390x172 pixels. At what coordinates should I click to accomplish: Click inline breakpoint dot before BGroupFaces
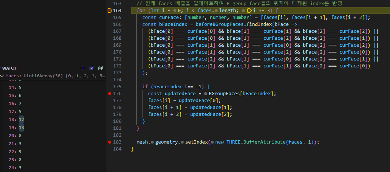pos(206,94)
